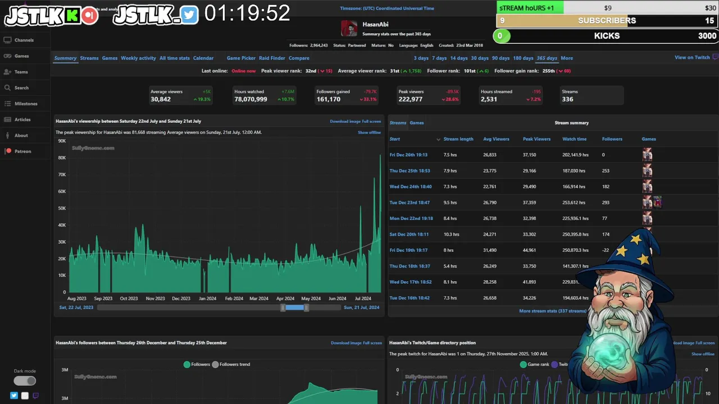Sort by Start using its arrow
The width and height of the screenshot is (719, 404).
[438, 139]
